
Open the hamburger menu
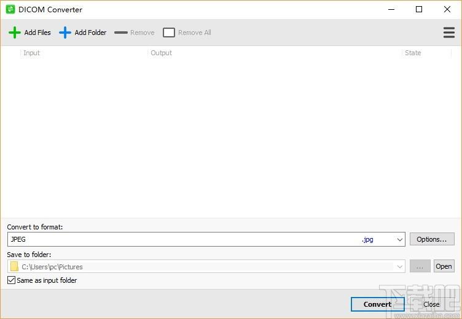[x=448, y=33]
